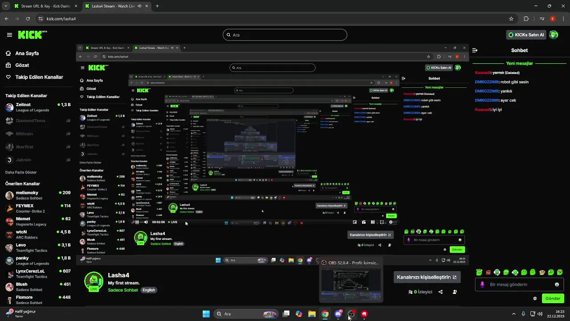Screen dimensions: 570x321
Task: Reload the kick.com page
Action: [28, 19]
